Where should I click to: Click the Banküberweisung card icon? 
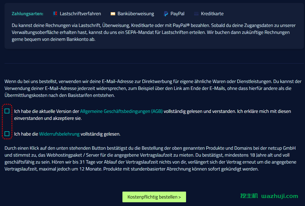[113, 14]
